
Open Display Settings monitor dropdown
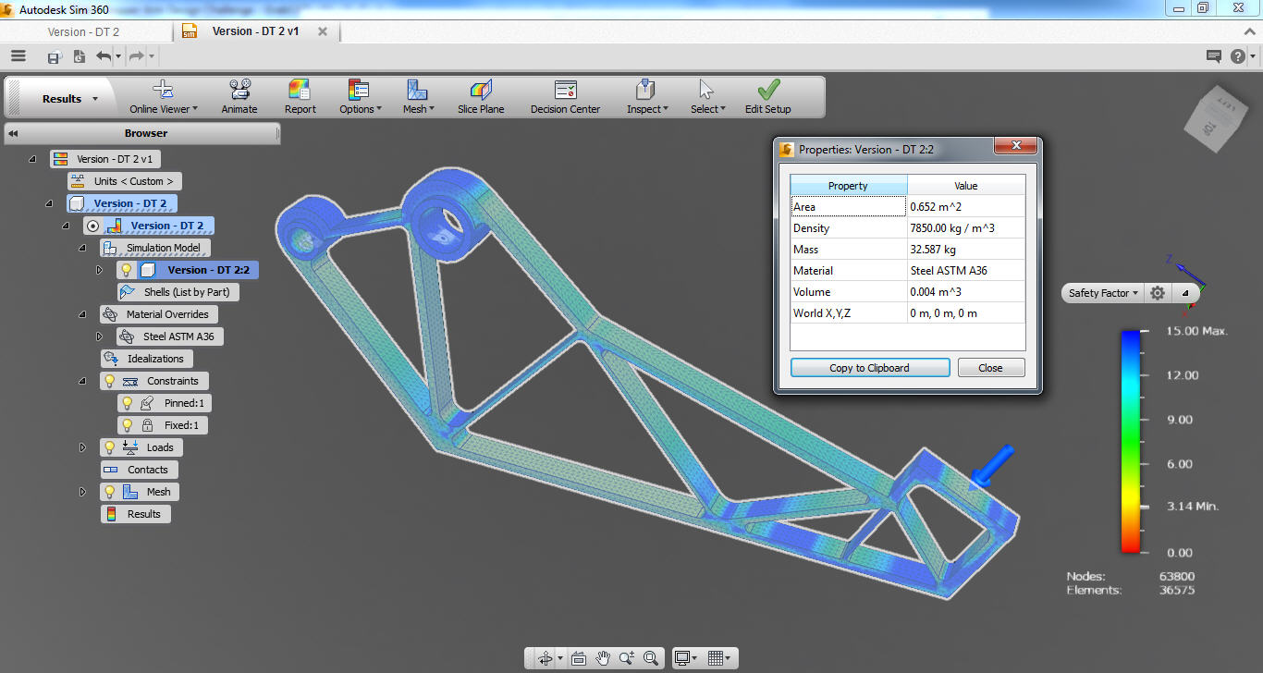[x=688, y=658]
